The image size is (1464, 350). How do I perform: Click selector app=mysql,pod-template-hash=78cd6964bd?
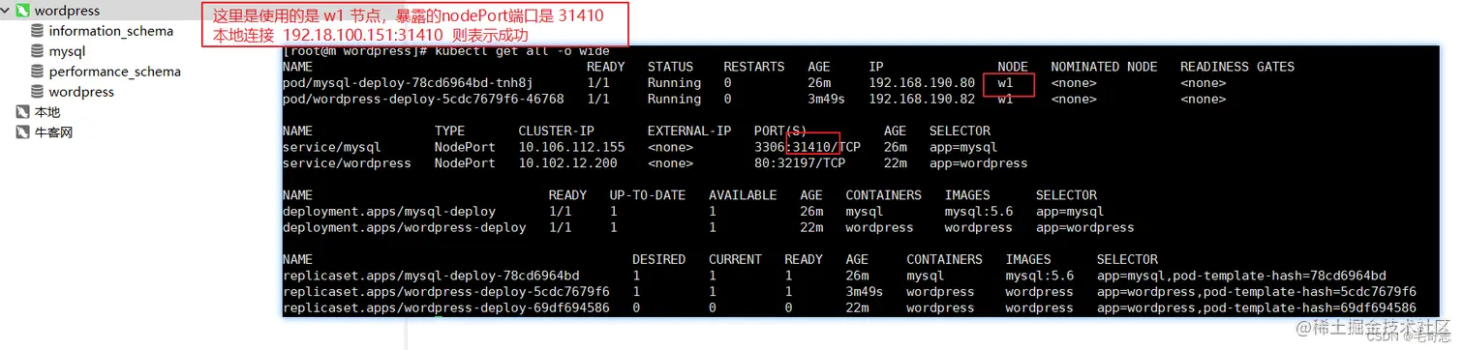click(1241, 276)
